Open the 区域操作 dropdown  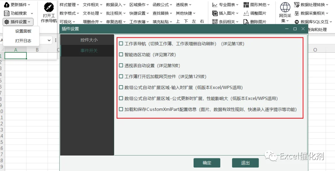pyautogui.click(x=139, y=4)
